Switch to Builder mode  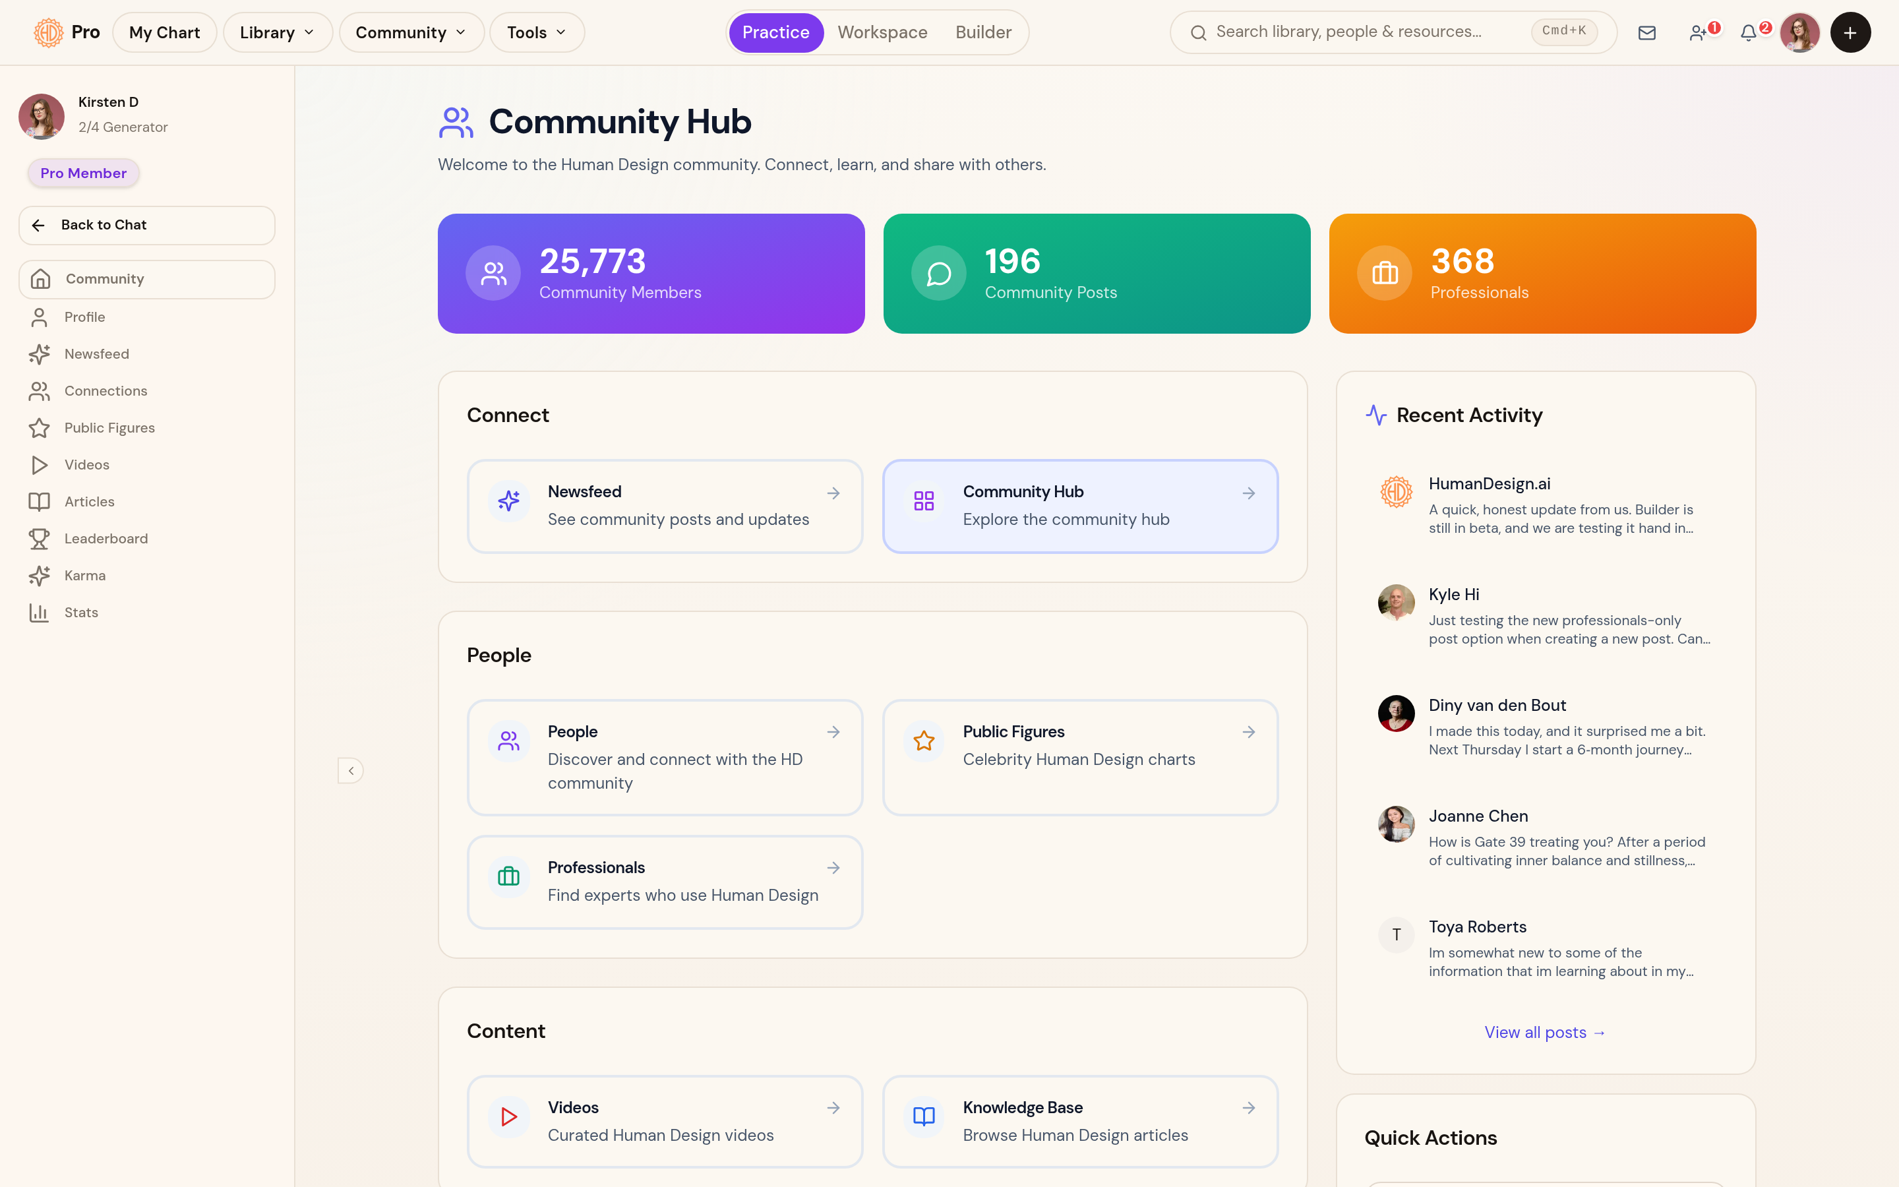(x=982, y=32)
